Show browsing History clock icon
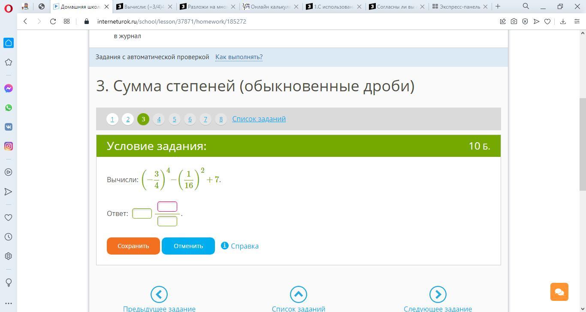Screen dimensions: 586x312 (x=9, y=237)
